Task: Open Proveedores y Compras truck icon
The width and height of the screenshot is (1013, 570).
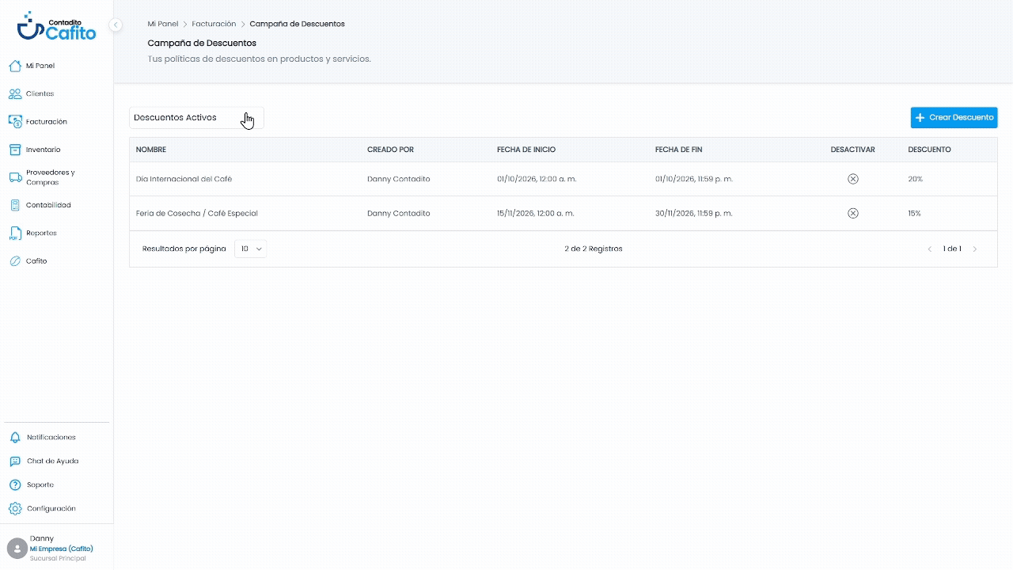Action: (x=14, y=177)
